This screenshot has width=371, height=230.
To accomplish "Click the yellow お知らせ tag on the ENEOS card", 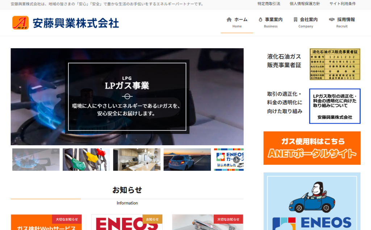I will (x=153, y=219).
